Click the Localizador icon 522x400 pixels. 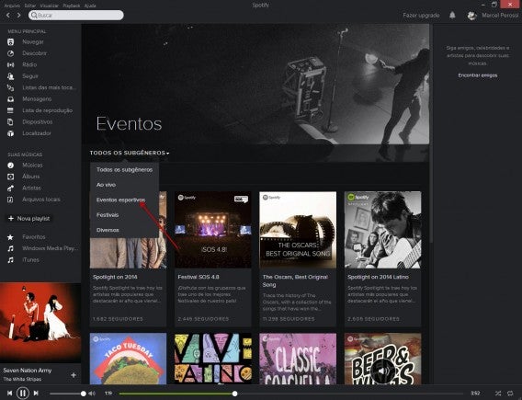tap(11, 133)
